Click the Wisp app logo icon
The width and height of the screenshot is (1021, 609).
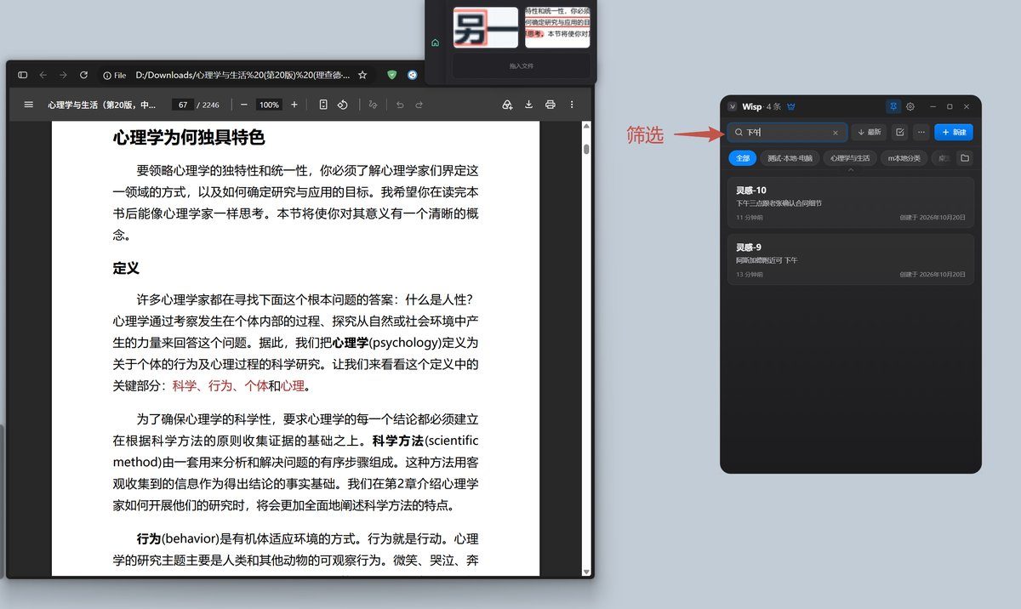coord(733,106)
